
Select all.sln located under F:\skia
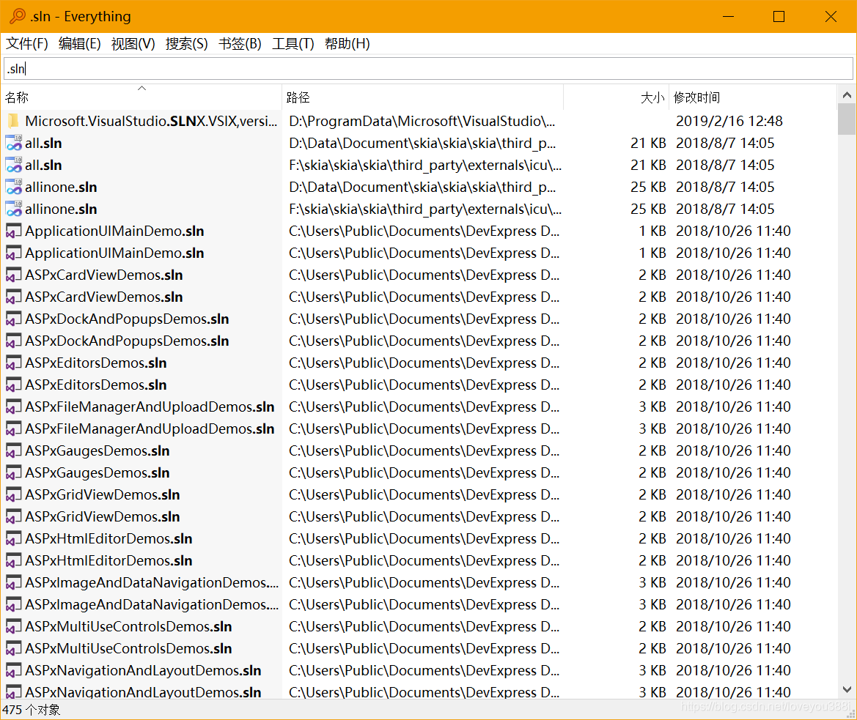click(x=43, y=165)
